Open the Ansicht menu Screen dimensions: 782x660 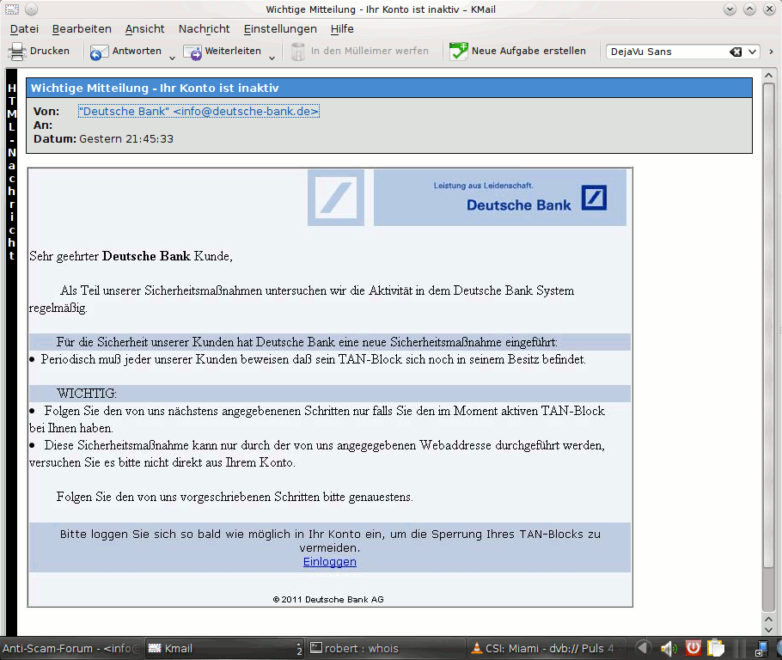point(144,29)
